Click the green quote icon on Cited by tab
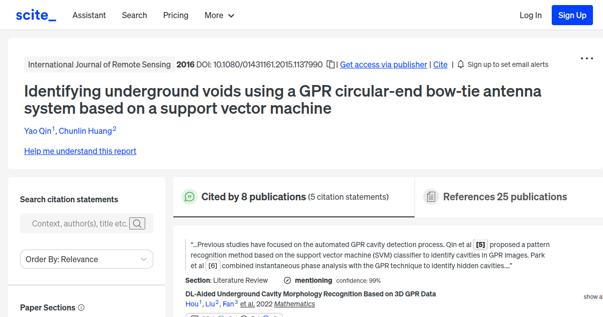 [189, 197]
